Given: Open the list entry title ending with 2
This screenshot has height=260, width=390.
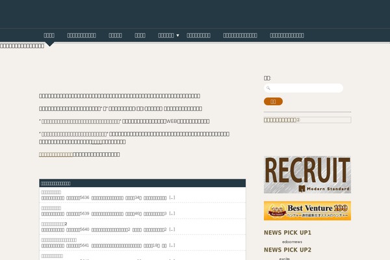Looking at the screenshot, I should coord(54,224).
